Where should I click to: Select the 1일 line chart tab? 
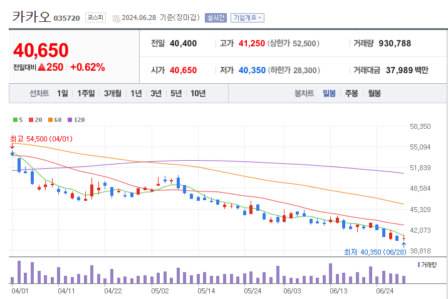point(63,93)
